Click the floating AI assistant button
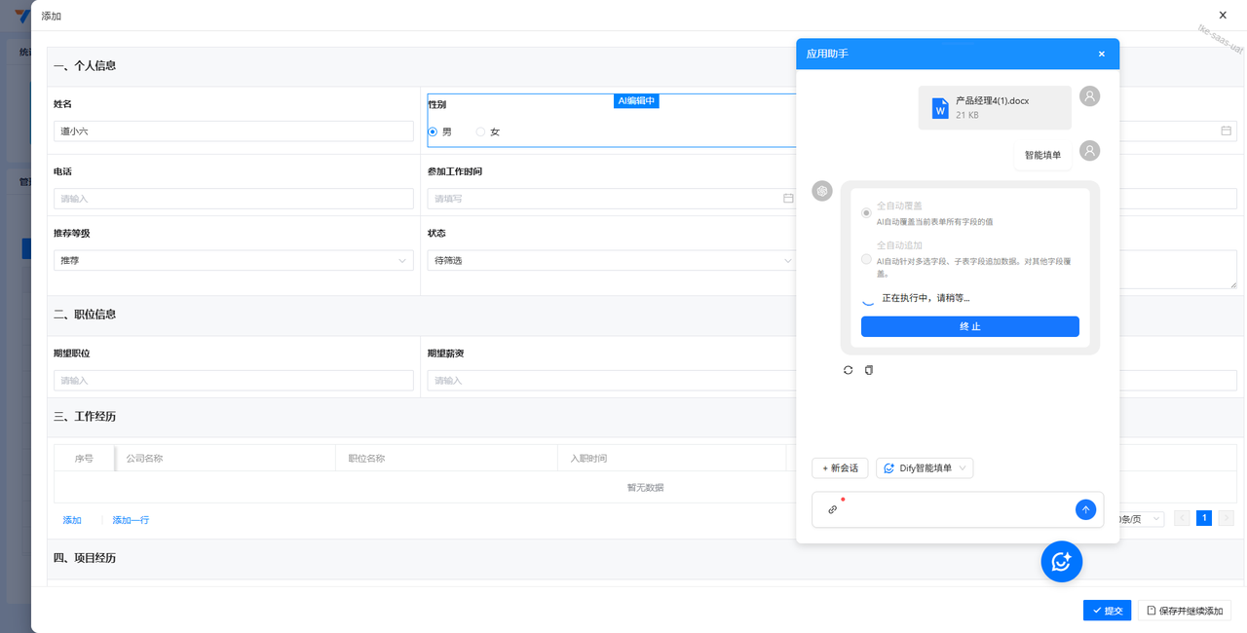Viewport: 1247px width, 633px height. 1061,561
